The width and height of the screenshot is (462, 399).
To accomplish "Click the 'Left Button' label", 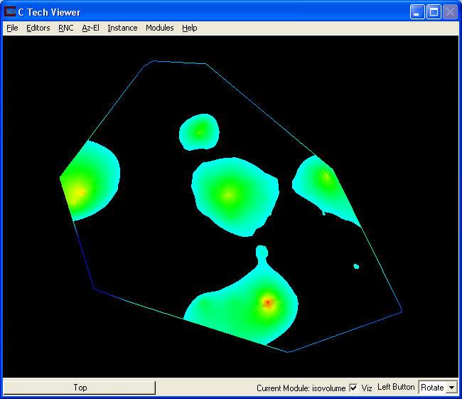I will click(x=396, y=387).
